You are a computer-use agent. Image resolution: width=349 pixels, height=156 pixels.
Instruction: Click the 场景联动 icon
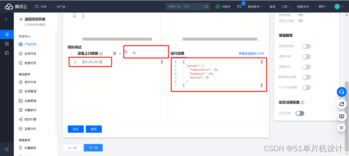click(x=21, y=110)
